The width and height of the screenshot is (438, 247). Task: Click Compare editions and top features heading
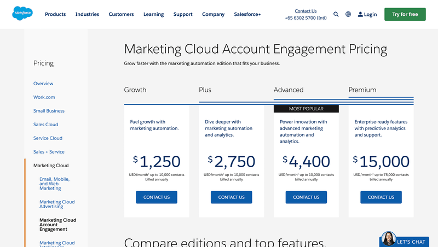(225, 242)
